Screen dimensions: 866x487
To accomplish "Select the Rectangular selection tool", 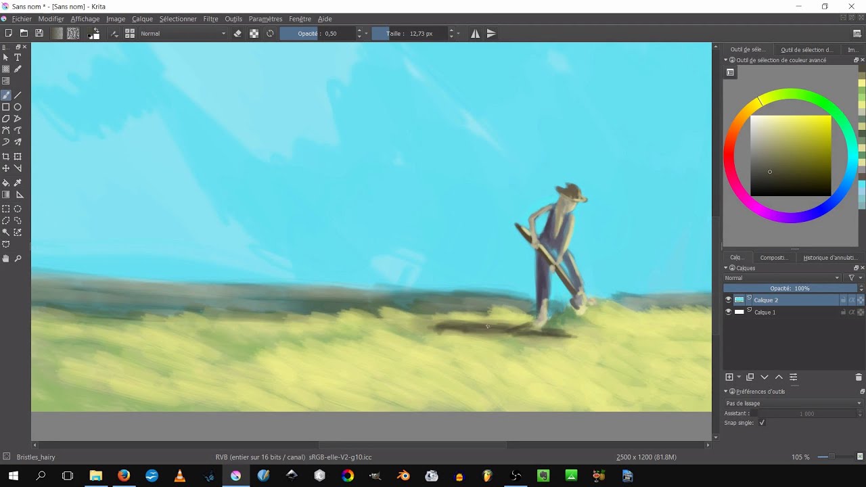I will pyautogui.click(x=6, y=209).
